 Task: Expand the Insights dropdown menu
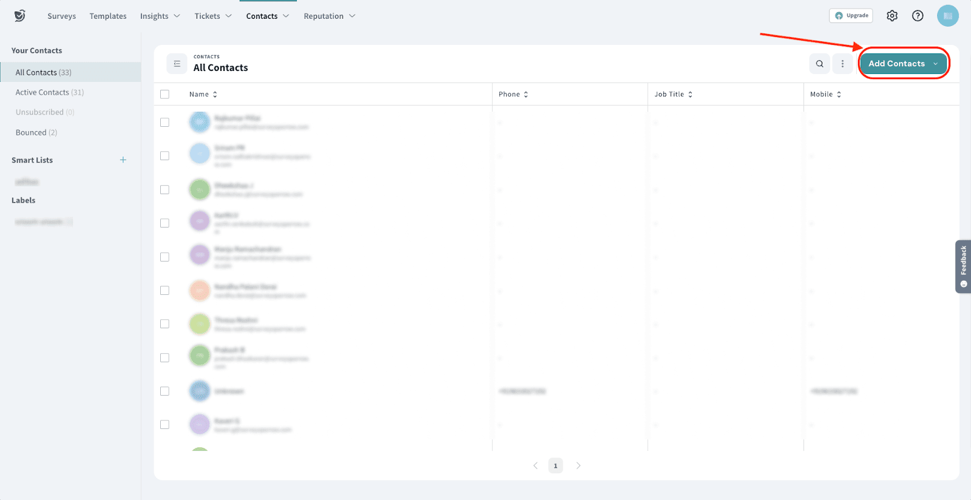pyautogui.click(x=160, y=16)
